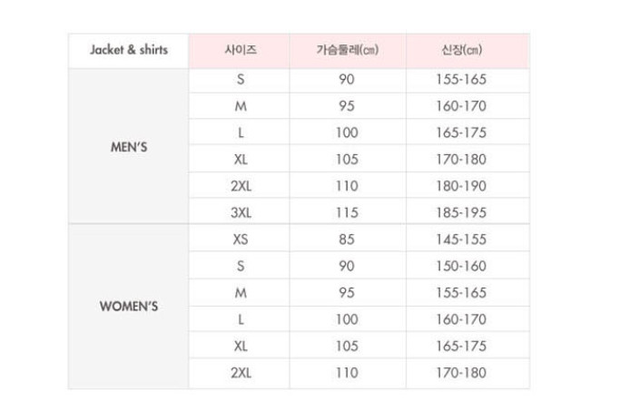
Task: Click the 가슴둘레(cm) column header
Action: pyautogui.click(x=347, y=50)
